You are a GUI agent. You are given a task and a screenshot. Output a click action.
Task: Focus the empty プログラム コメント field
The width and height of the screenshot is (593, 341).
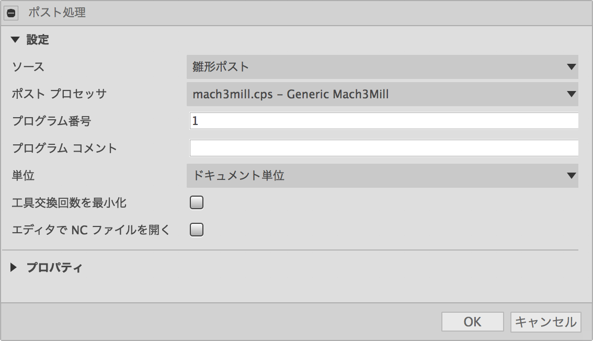384,148
